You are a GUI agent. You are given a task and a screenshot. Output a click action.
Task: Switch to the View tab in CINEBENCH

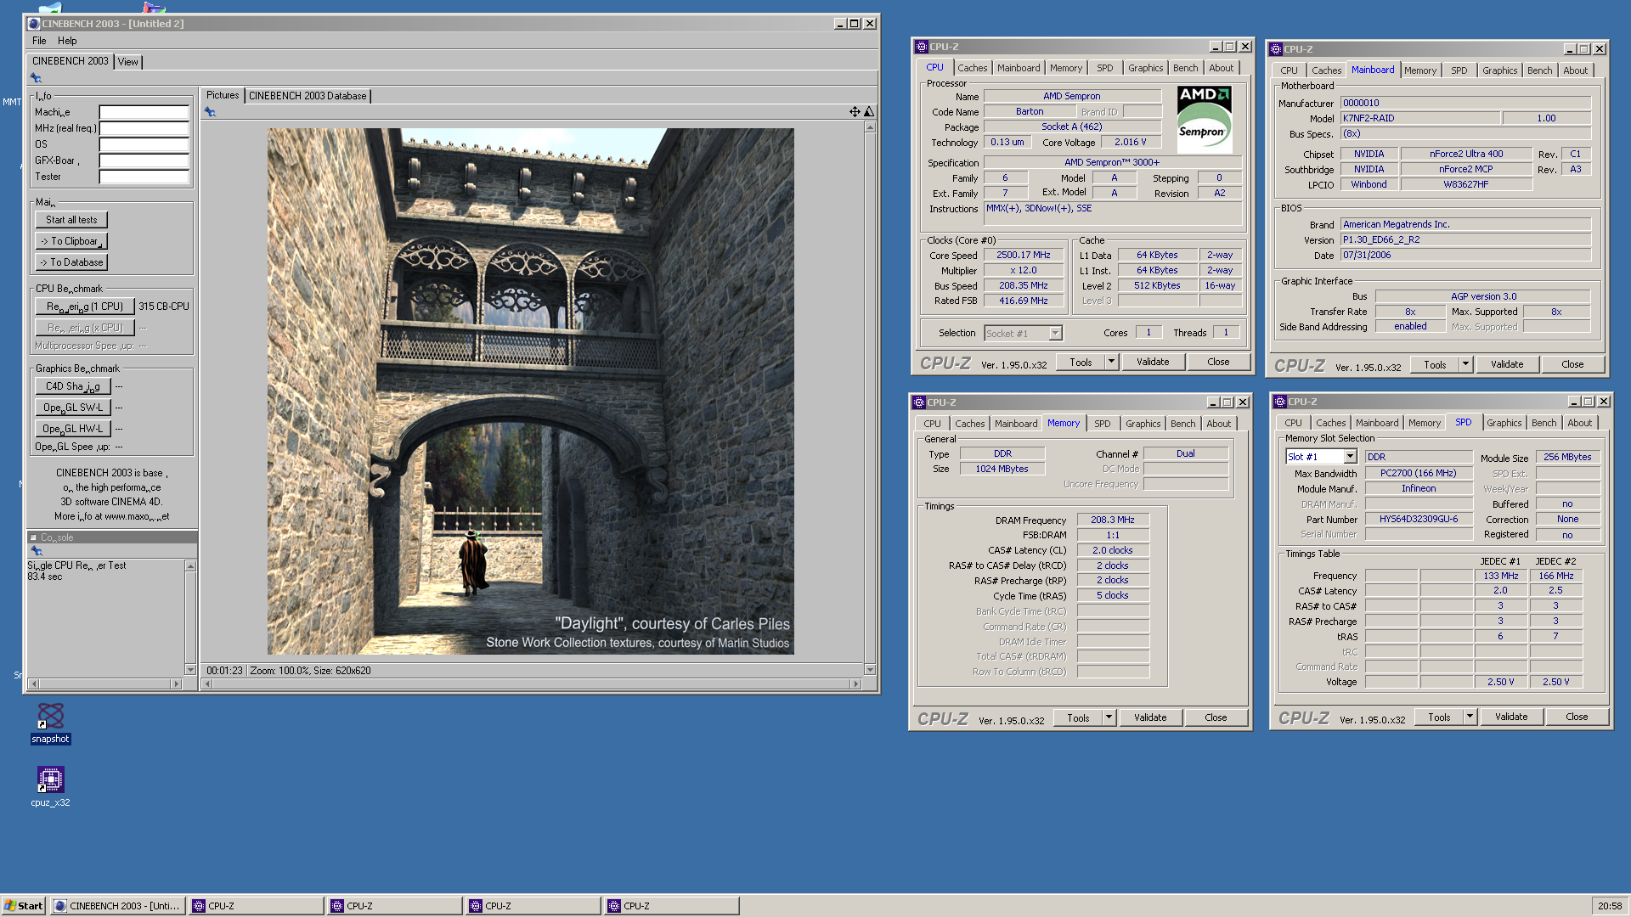coord(128,62)
